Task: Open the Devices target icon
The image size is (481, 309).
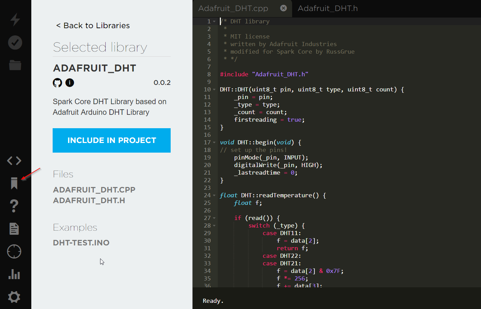Action: point(14,252)
